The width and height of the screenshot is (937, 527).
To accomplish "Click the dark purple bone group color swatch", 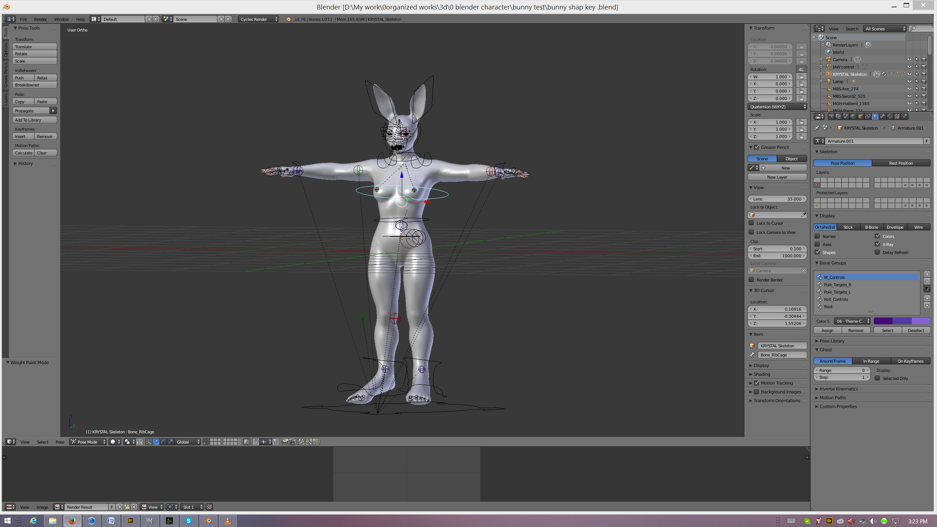I will pos(883,321).
